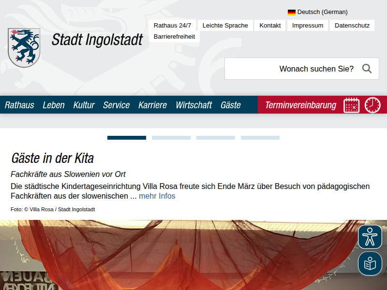
Task: Expand the Rathaus main menu
Action: pyautogui.click(x=19, y=105)
